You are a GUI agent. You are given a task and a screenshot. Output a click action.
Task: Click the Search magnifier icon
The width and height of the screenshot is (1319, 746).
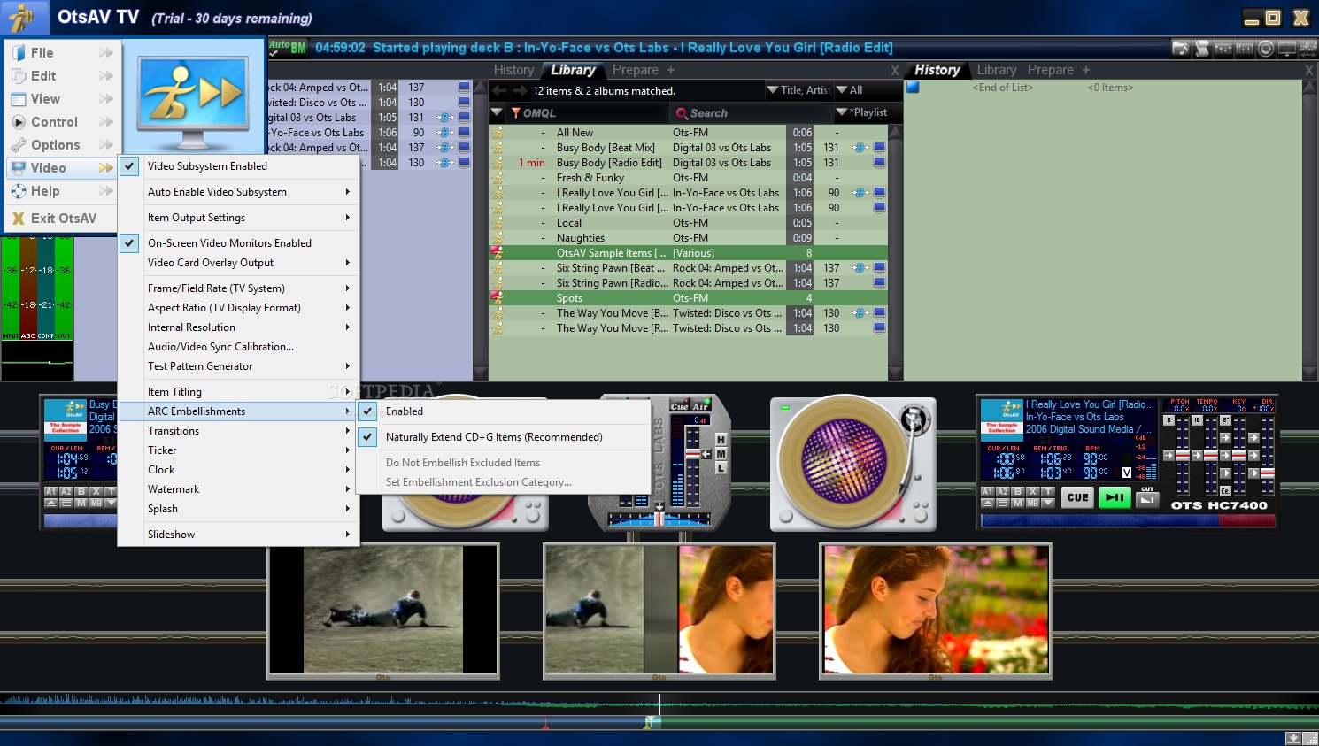pyautogui.click(x=682, y=113)
